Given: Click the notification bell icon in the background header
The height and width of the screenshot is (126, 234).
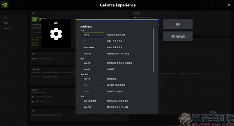Looking at the screenshot, I should 196,6.
